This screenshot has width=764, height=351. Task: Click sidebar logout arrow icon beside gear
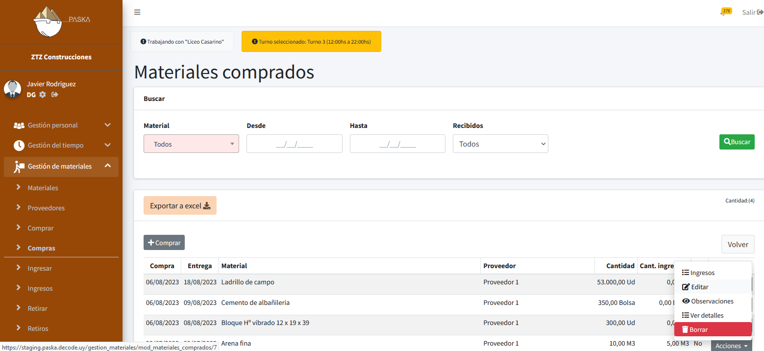[x=55, y=95]
